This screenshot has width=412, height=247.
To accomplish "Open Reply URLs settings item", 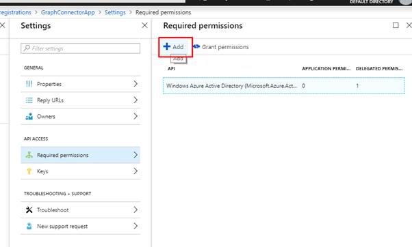I will pos(80,100).
